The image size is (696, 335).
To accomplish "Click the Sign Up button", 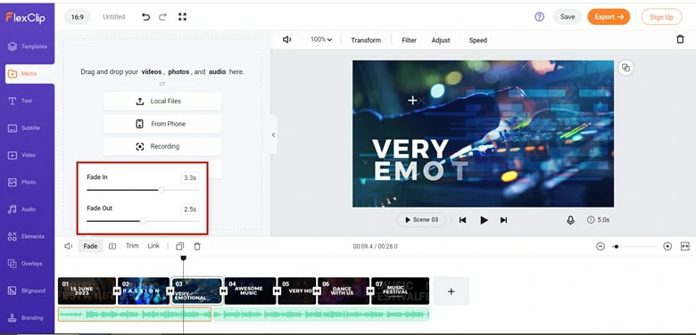I will [661, 17].
